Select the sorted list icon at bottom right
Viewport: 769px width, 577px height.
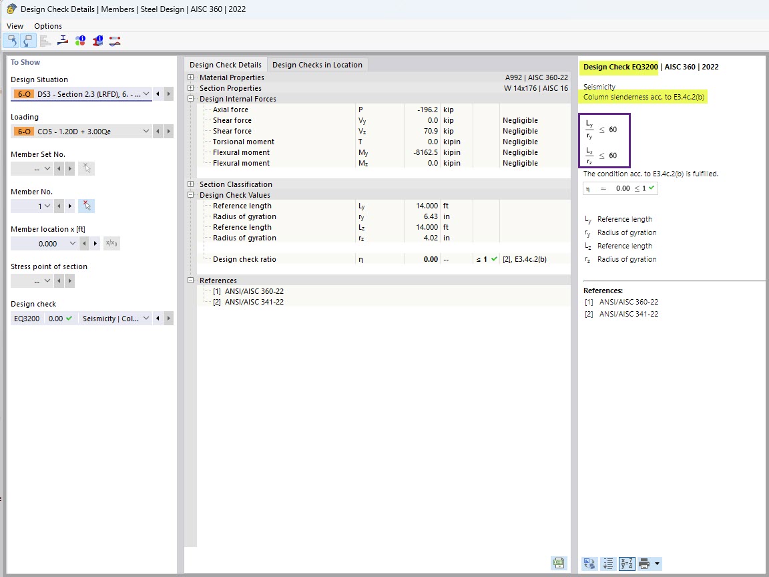[607, 563]
